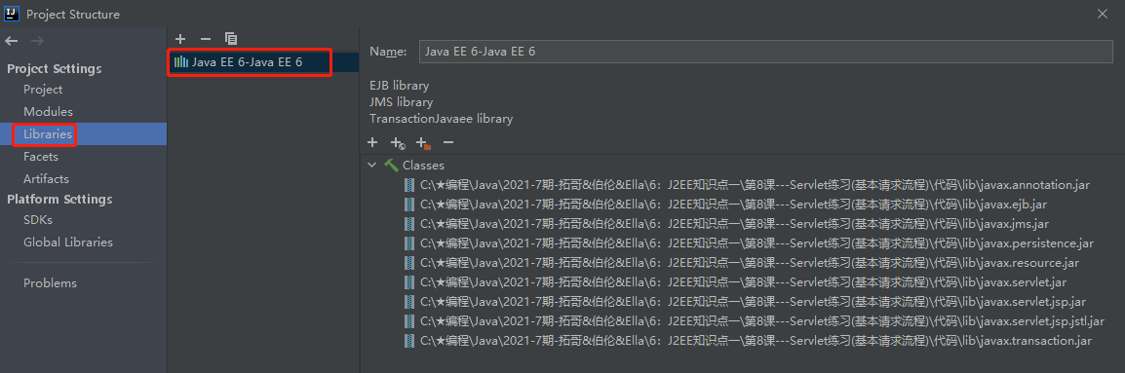
Task: Click the jar icon of javax.servlet.jsp.jar
Action: coord(409,301)
